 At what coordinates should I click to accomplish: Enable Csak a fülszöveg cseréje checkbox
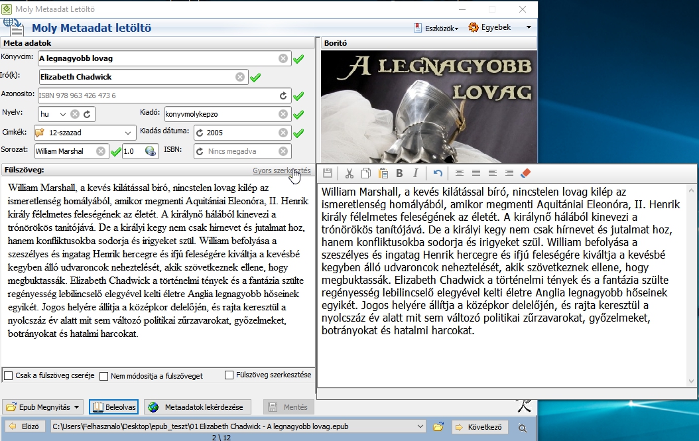tap(9, 375)
